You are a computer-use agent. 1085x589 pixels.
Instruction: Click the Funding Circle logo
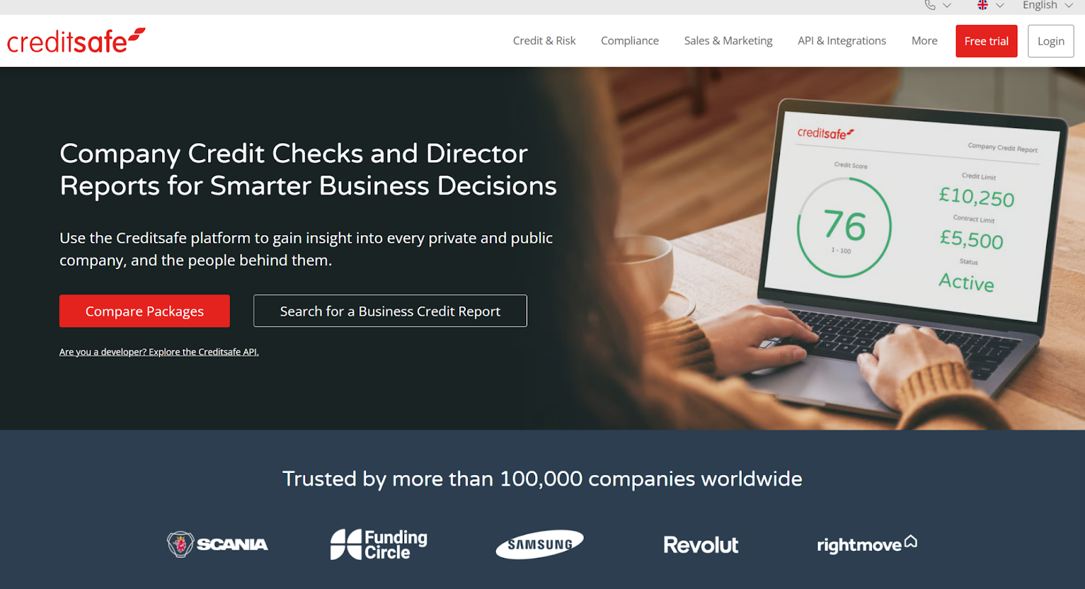[379, 544]
